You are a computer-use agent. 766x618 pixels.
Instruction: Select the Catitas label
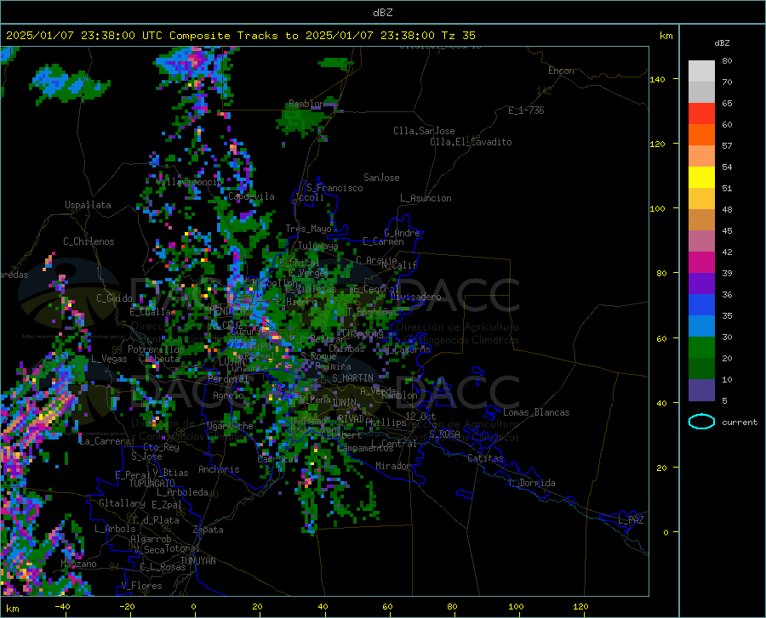pyautogui.click(x=486, y=458)
